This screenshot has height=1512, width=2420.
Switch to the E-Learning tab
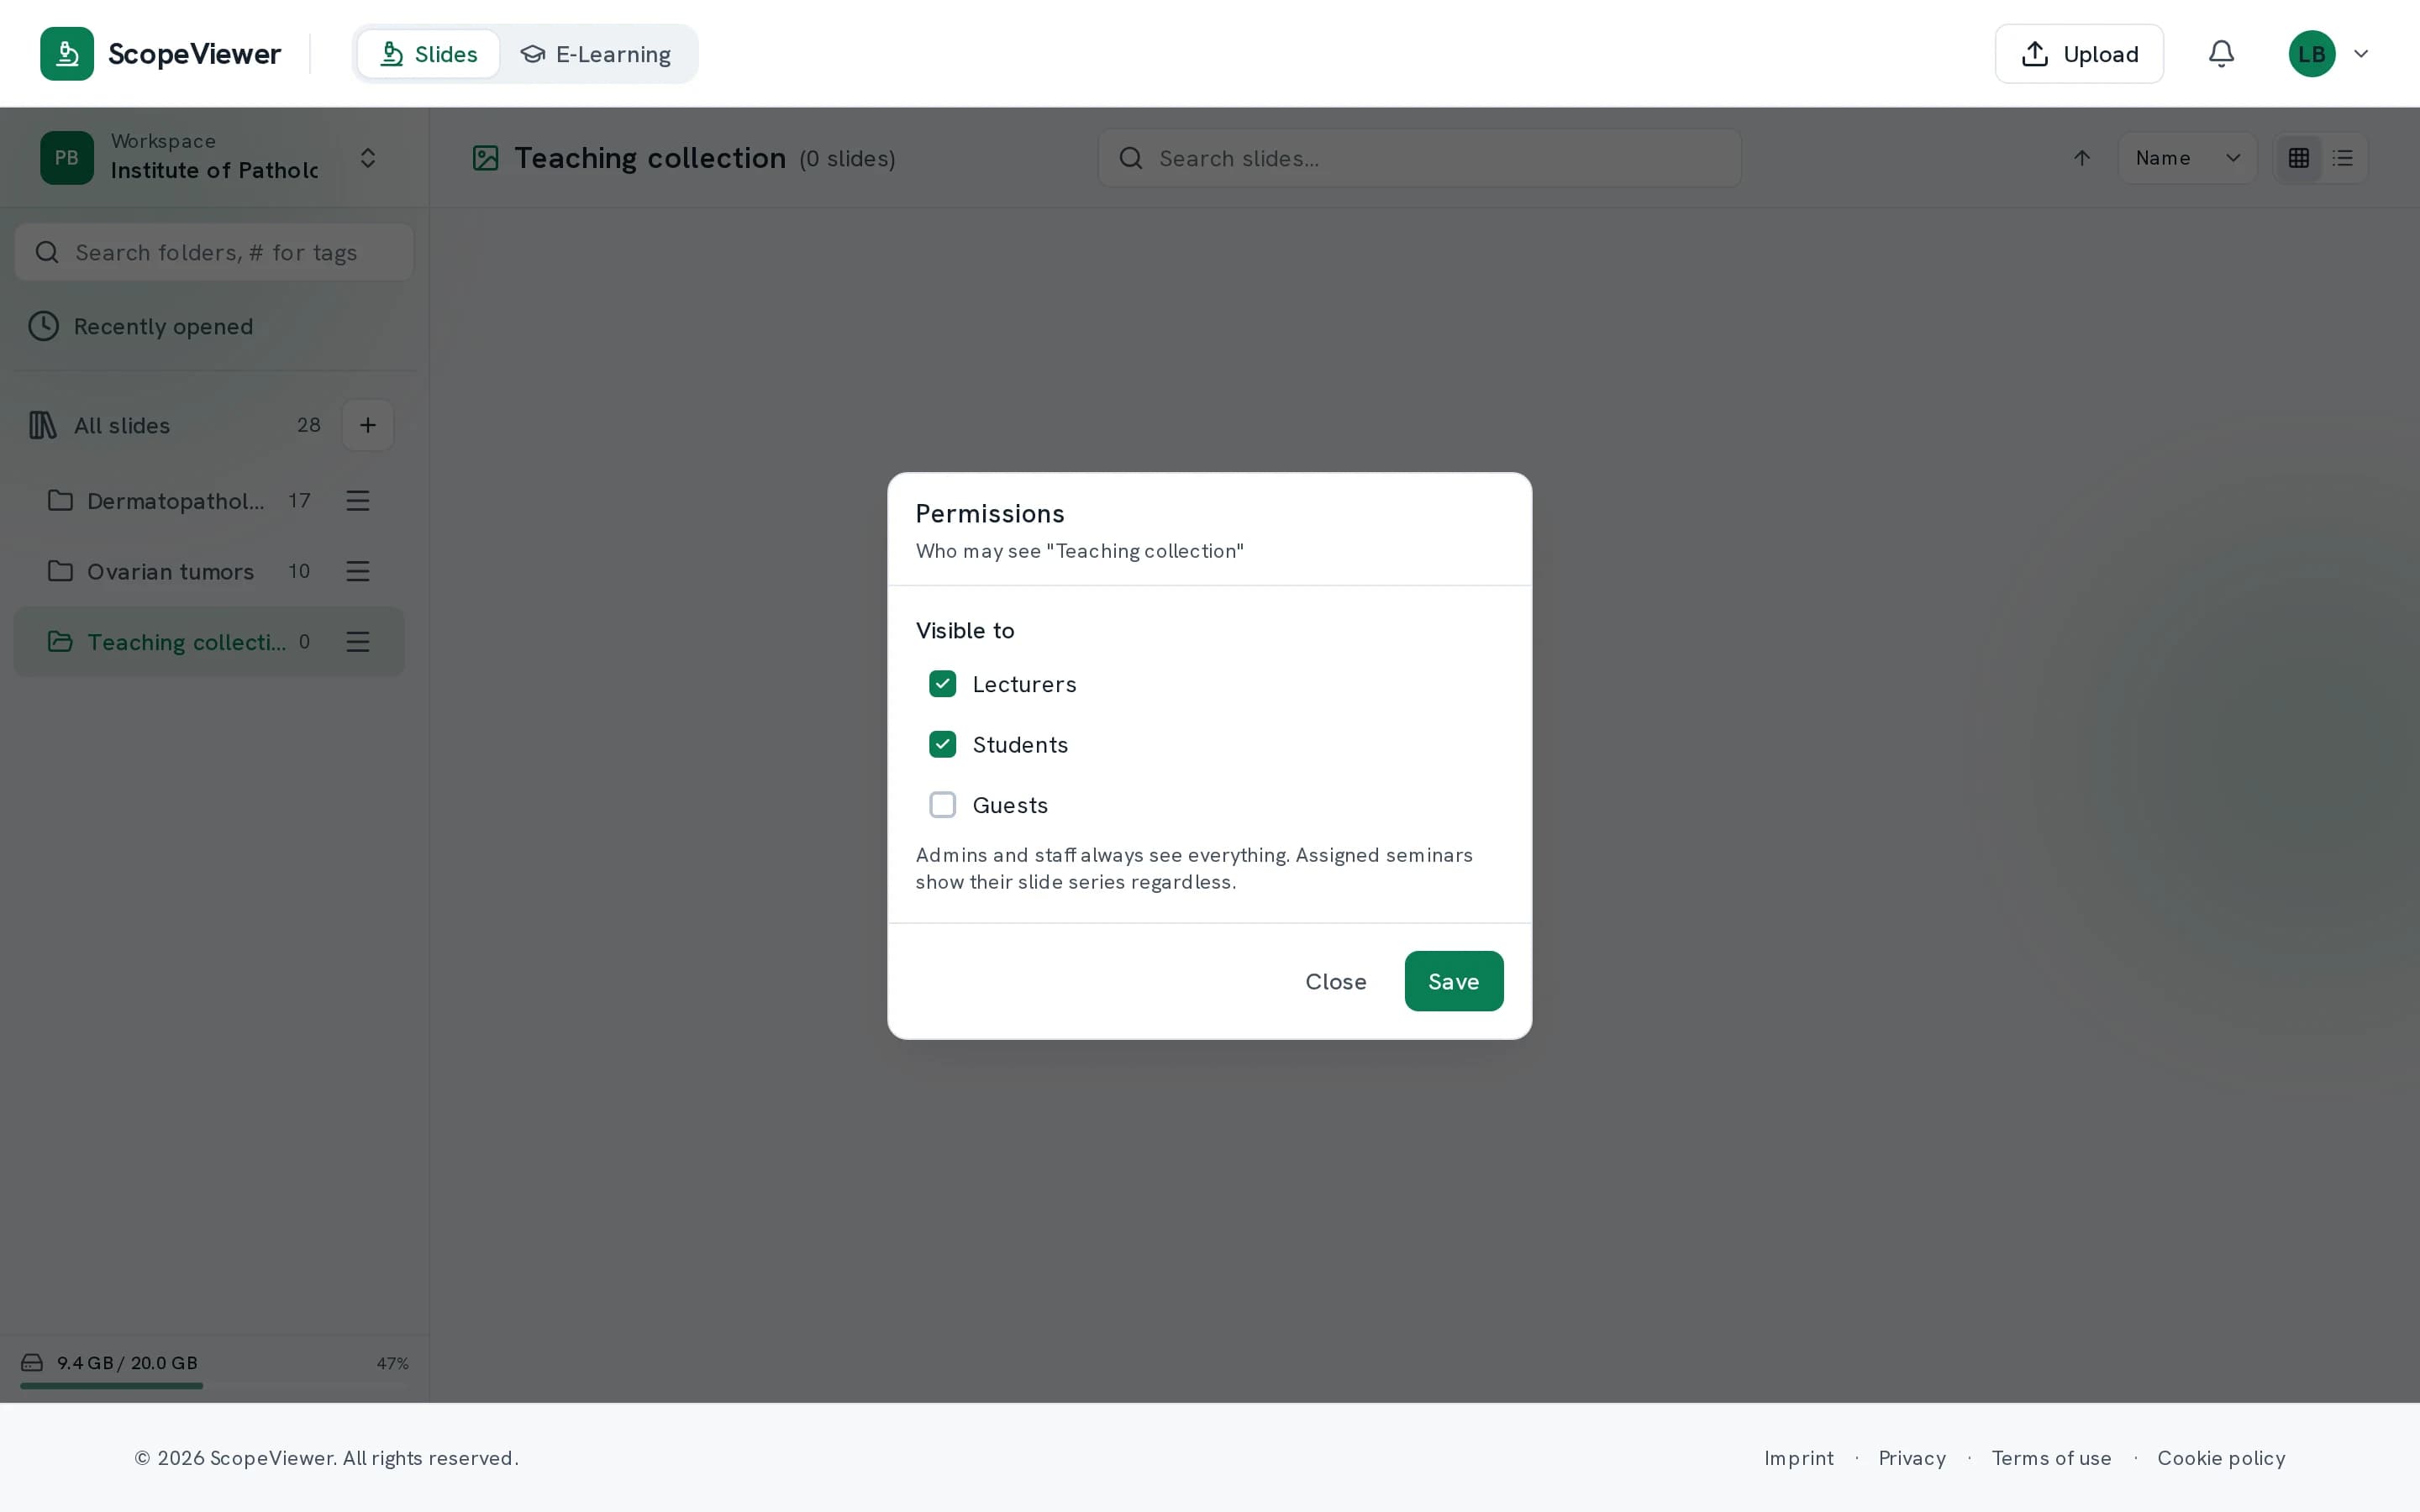point(596,54)
